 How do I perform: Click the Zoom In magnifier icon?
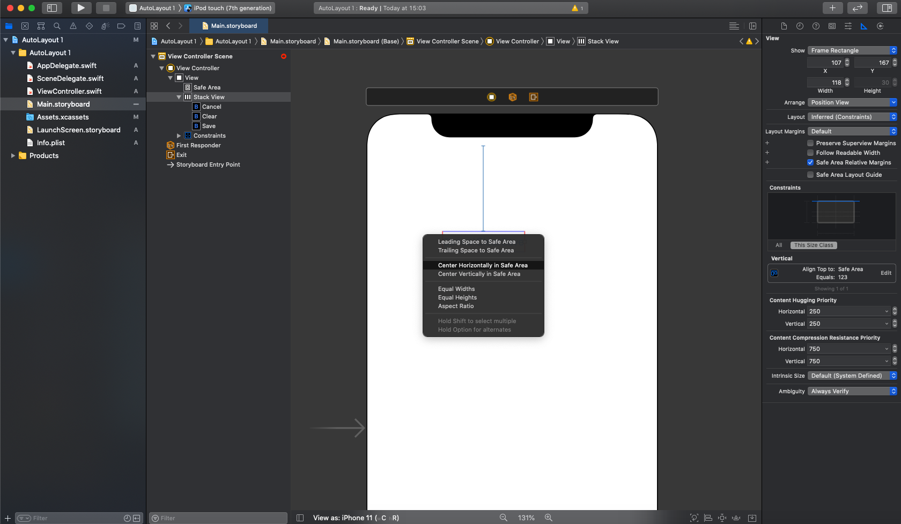[548, 518]
